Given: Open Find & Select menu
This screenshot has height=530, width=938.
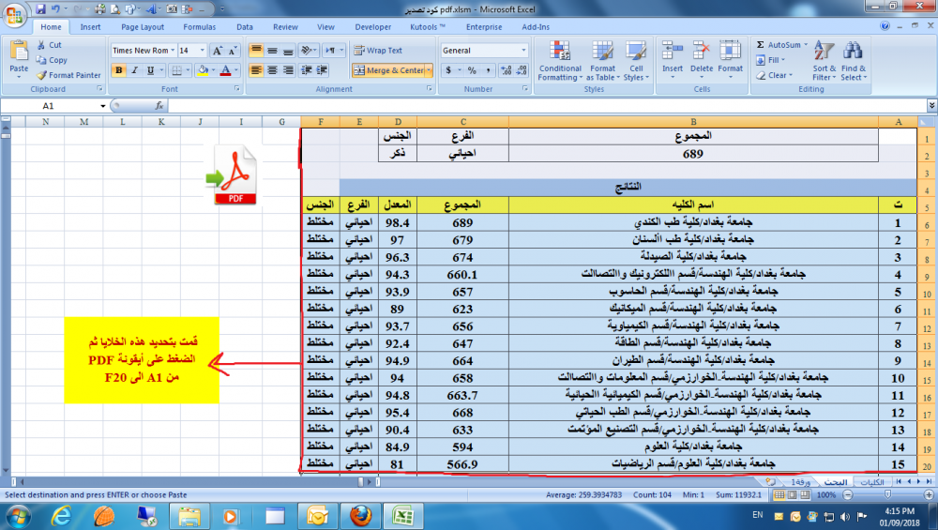Looking at the screenshot, I should click(853, 60).
